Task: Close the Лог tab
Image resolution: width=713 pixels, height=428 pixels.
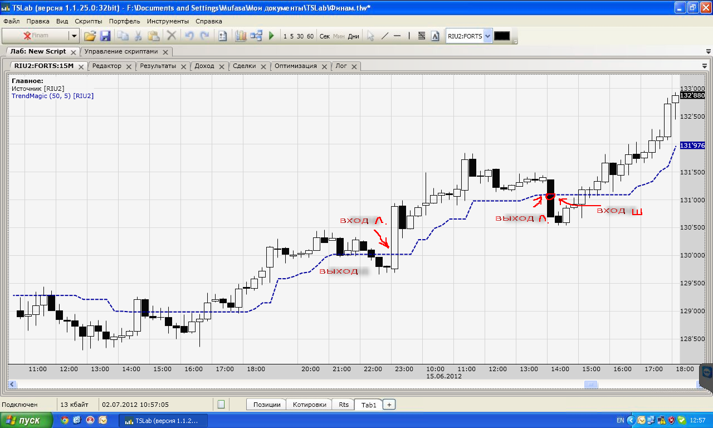Action: [x=354, y=66]
